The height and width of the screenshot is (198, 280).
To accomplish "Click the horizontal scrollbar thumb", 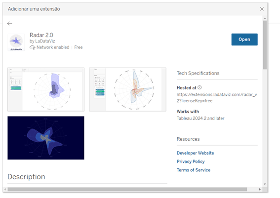I will (x=127, y=189).
